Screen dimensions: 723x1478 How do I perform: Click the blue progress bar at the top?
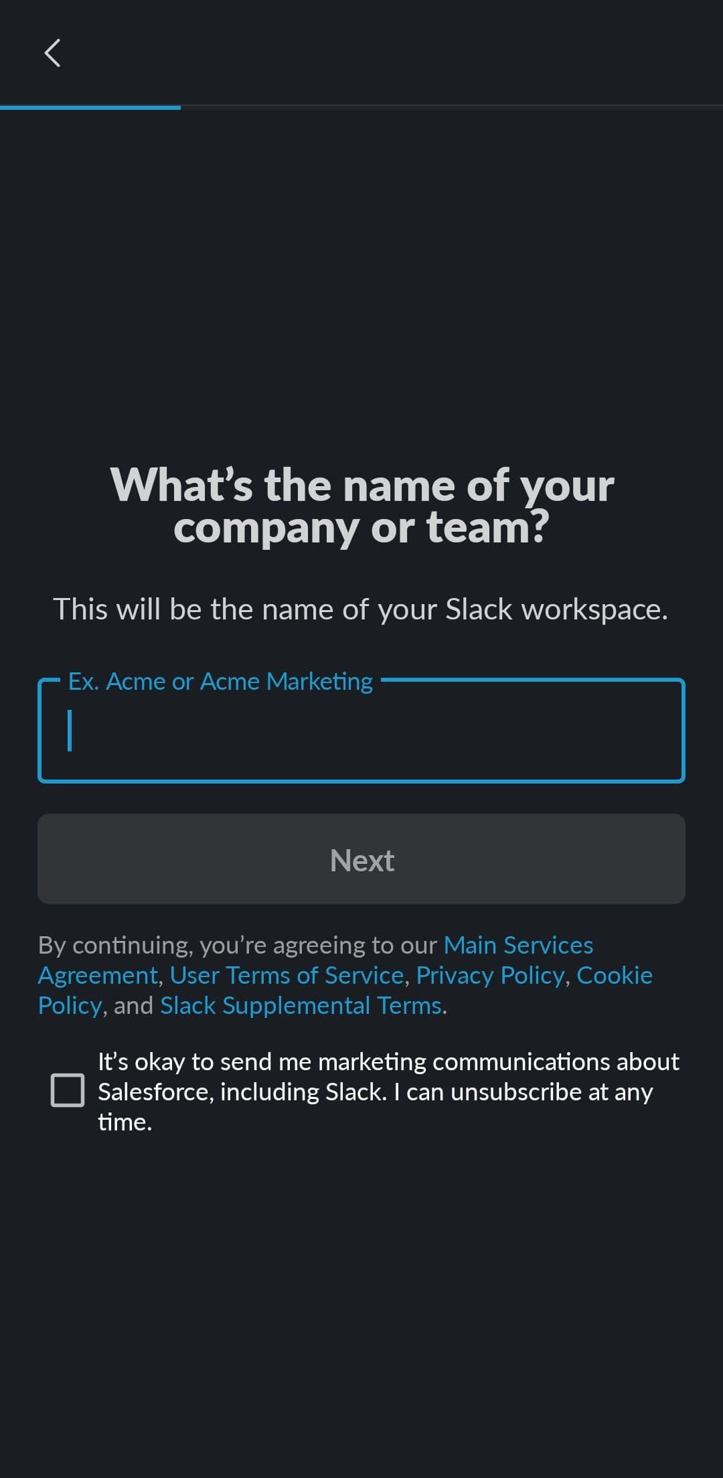click(x=90, y=107)
